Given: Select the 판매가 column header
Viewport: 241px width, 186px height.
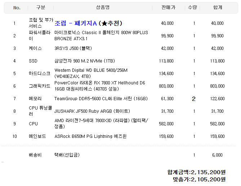Looking at the screenshot, I should pos(168,7).
